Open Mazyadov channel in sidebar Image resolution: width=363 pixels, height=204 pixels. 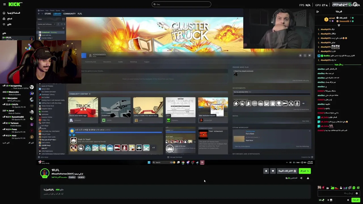[18, 99]
